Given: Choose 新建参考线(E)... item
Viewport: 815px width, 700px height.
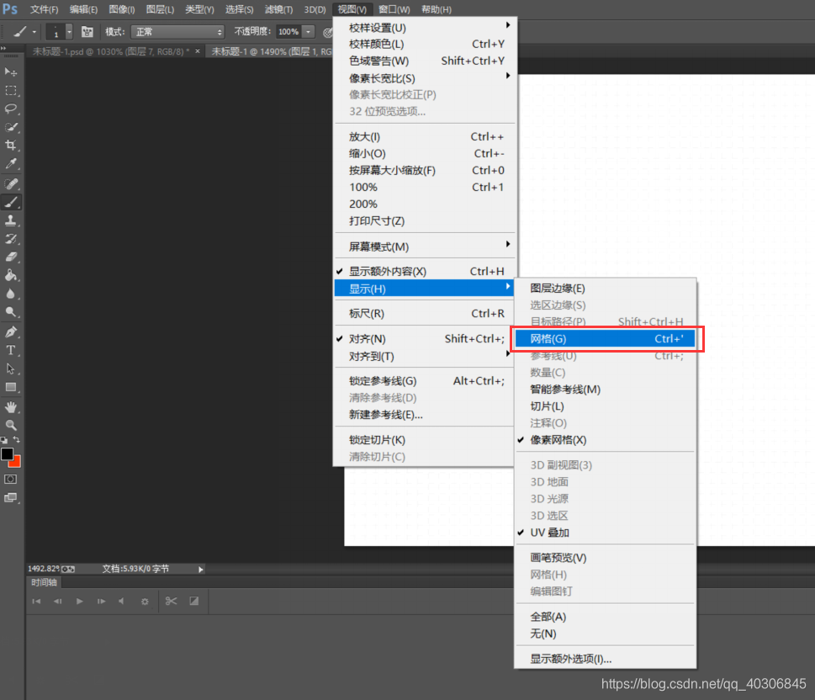Looking at the screenshot, I should [x=424, y=415].
